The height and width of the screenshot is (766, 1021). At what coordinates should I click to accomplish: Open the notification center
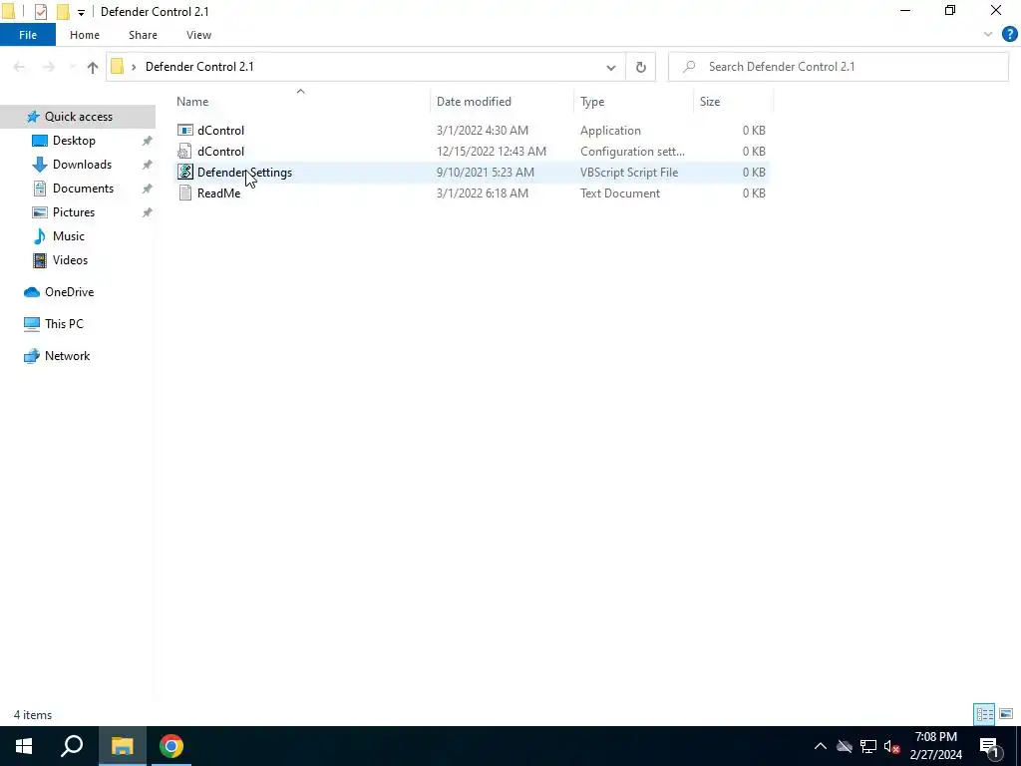point(989,746)
